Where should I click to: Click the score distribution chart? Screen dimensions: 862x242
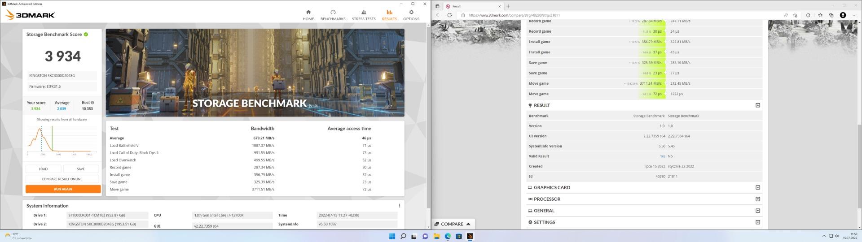(x=62, y=140)
